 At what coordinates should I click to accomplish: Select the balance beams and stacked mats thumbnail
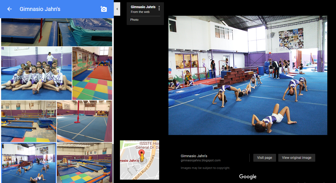29,121
